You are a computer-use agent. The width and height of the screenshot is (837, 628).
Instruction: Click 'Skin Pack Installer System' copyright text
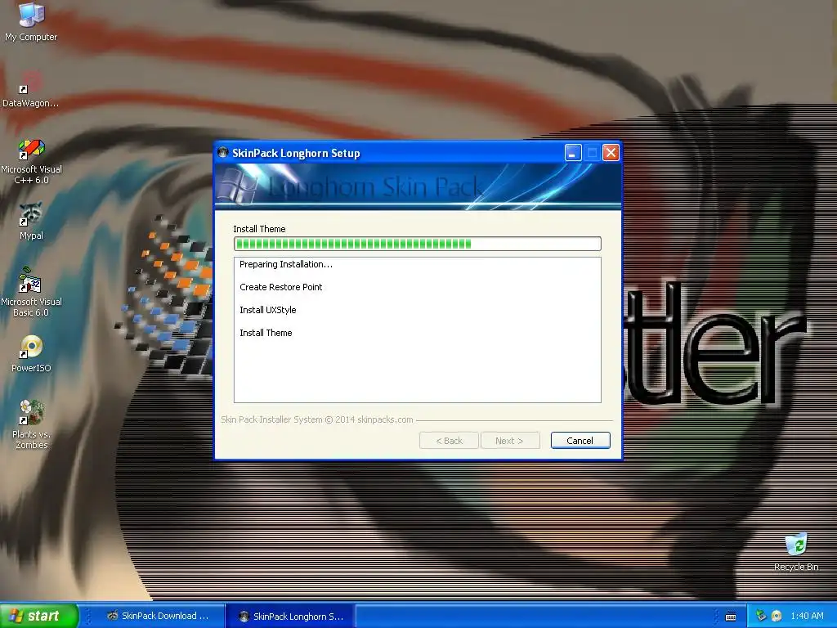coord(317,419)
